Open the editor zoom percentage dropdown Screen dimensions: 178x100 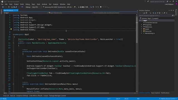pos(8,93)
